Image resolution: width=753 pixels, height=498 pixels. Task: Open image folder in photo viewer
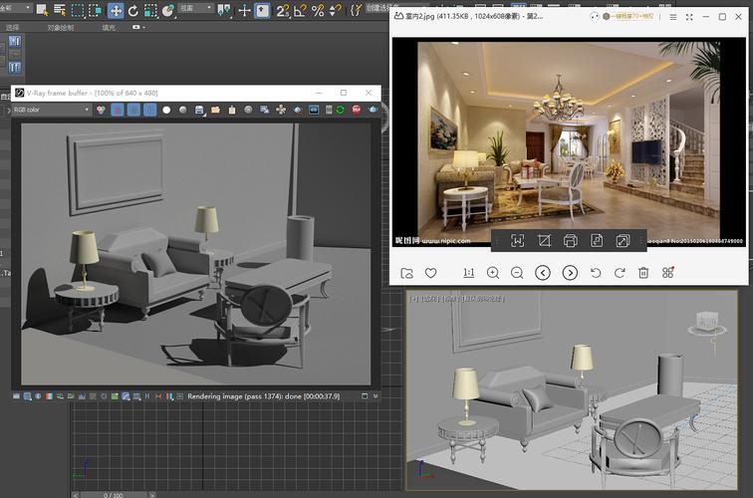click(406, 273)
